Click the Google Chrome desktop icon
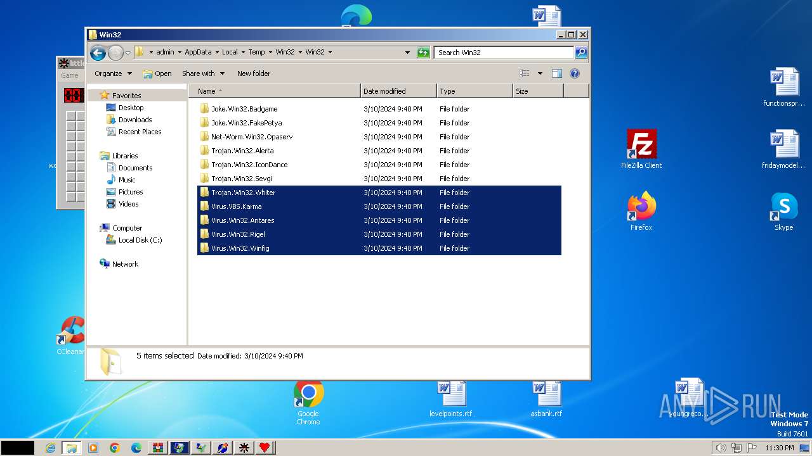The width and height of the screenshot is (812, 456). (308, 402)
